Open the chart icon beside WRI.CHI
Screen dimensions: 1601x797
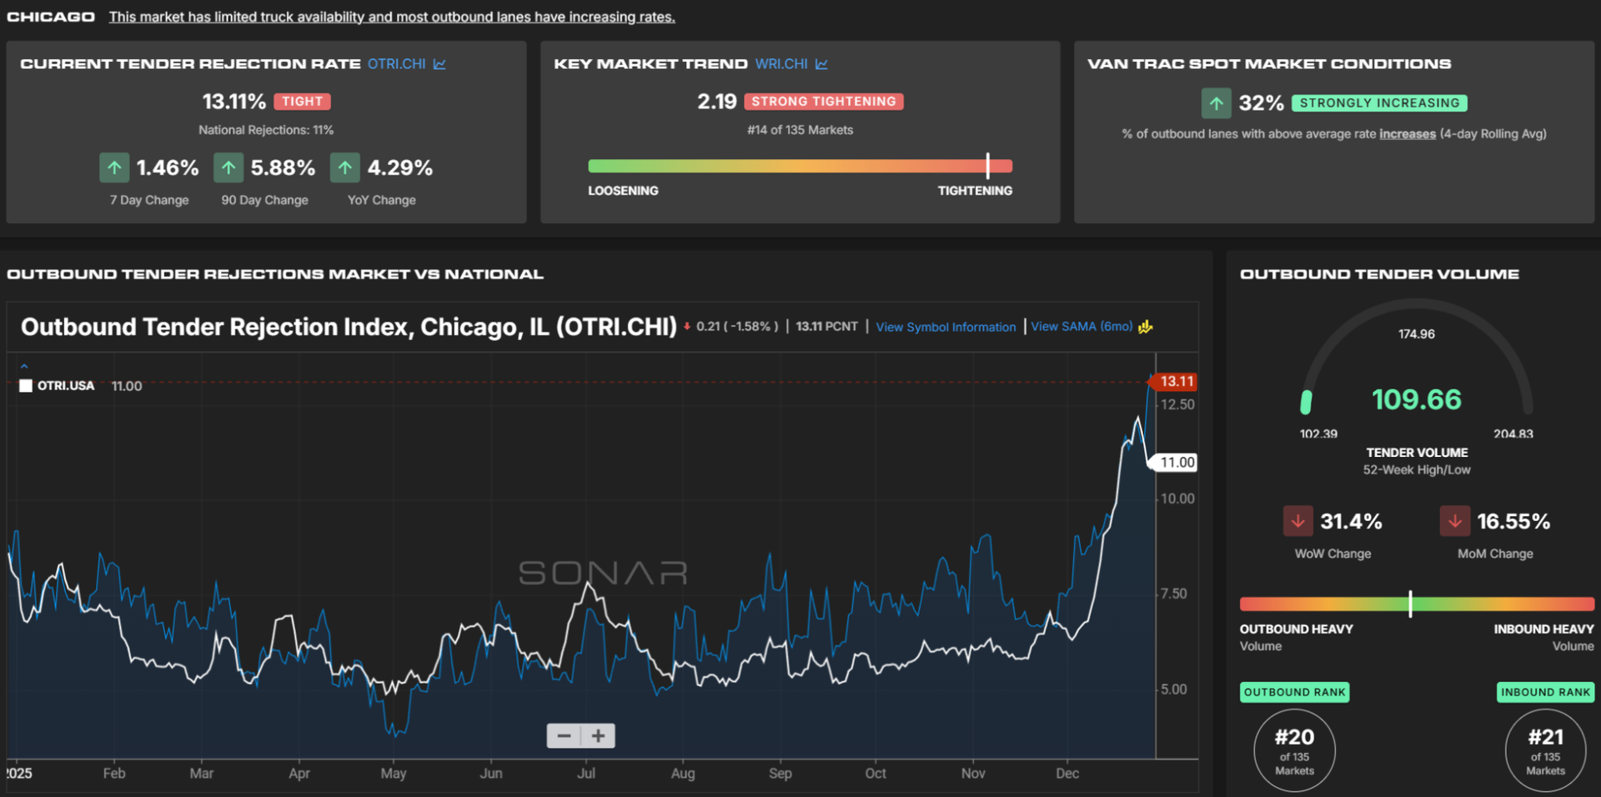[x=821, y=64]
